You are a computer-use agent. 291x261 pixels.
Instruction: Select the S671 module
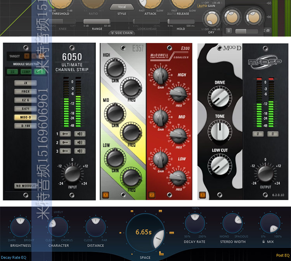[26, 109]
